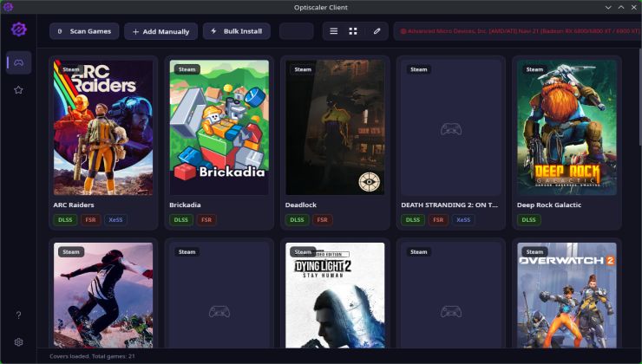
Task: Open placeholder cover between snowboarding and Dying Light
Action: tap(219, 296)
